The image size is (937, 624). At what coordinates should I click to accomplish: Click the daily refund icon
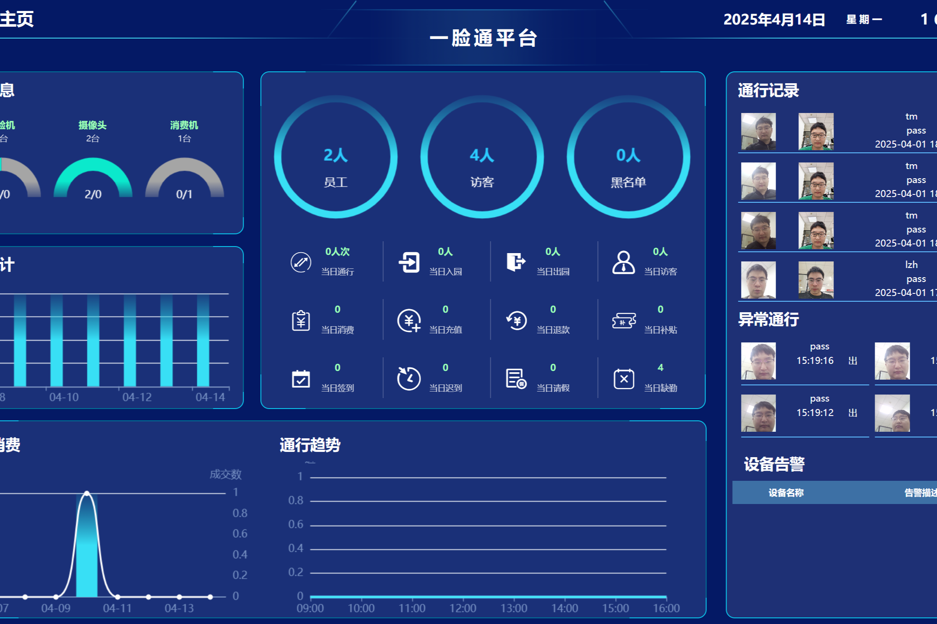[x=516, y=320]
